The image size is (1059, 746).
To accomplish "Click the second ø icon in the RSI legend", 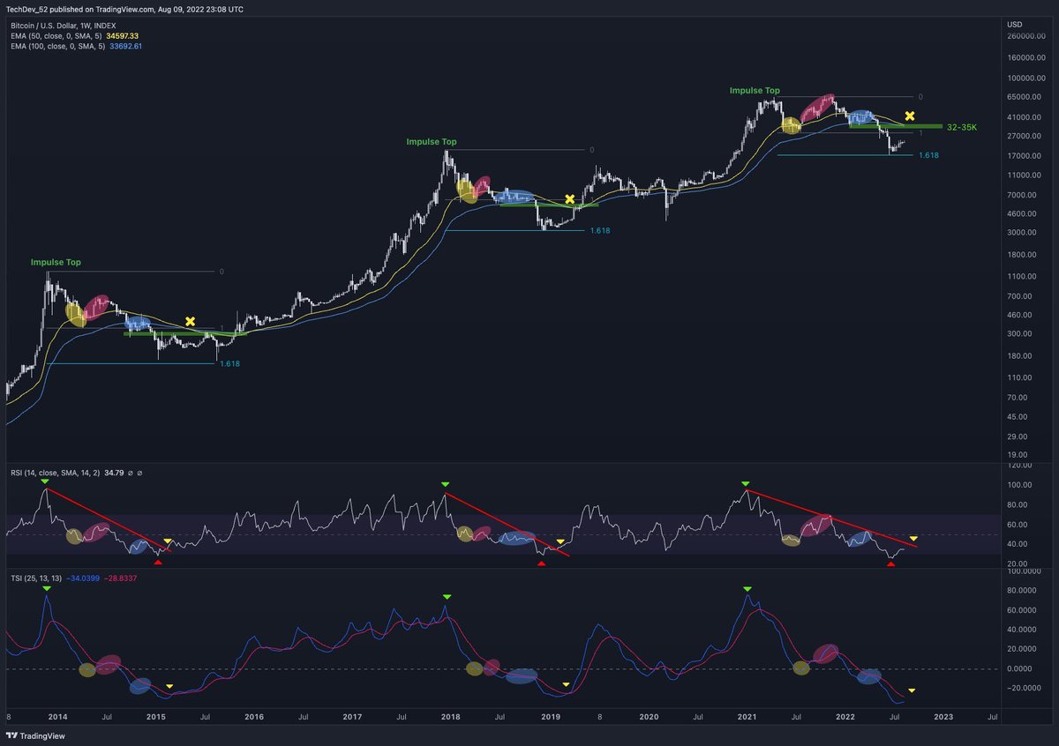I will [x=139, y=473].
